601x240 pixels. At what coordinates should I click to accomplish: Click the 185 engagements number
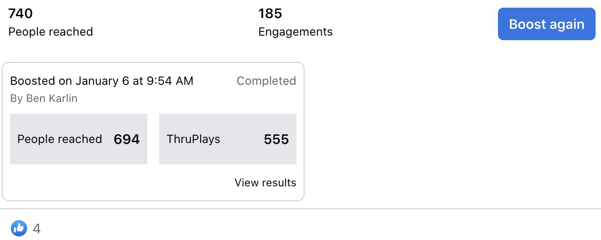[x=270, y=14]
